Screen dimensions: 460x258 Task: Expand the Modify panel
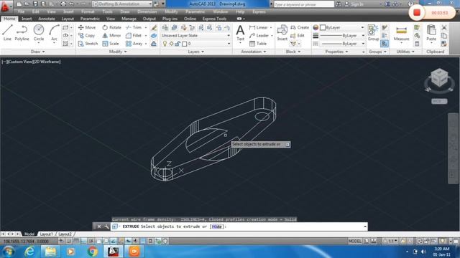pos(118,52)
